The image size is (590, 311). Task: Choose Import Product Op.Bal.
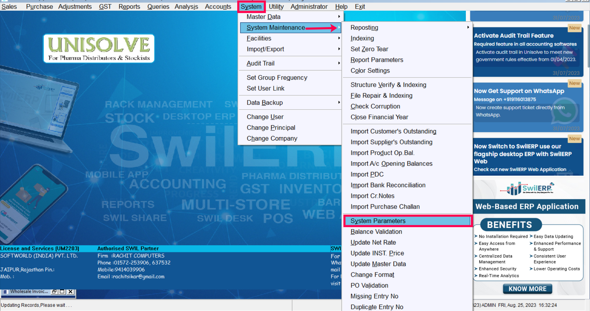[407, 153]
